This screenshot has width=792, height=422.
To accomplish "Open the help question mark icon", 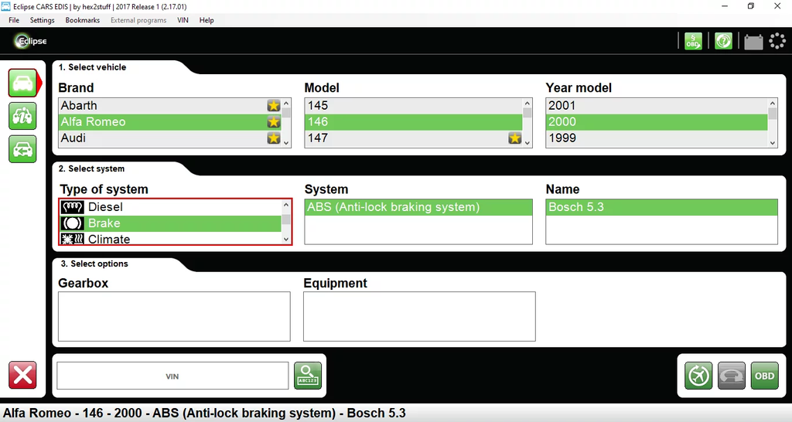I will 723,42.
